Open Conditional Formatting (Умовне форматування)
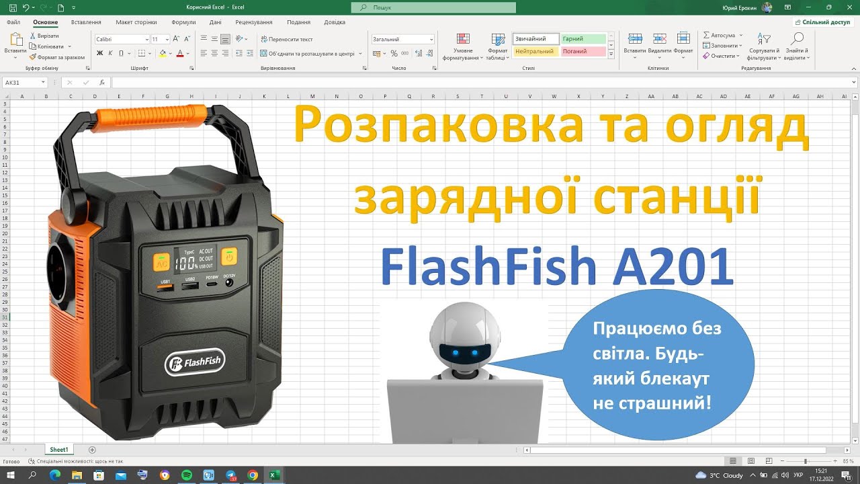This screenshot has width=860, height=484. point(463,46)
